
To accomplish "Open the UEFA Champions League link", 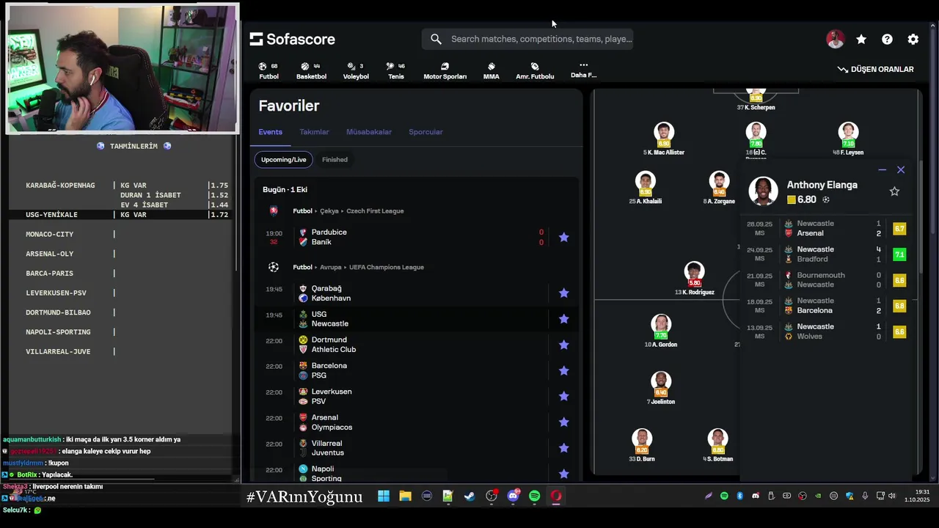I will point(386,268).
